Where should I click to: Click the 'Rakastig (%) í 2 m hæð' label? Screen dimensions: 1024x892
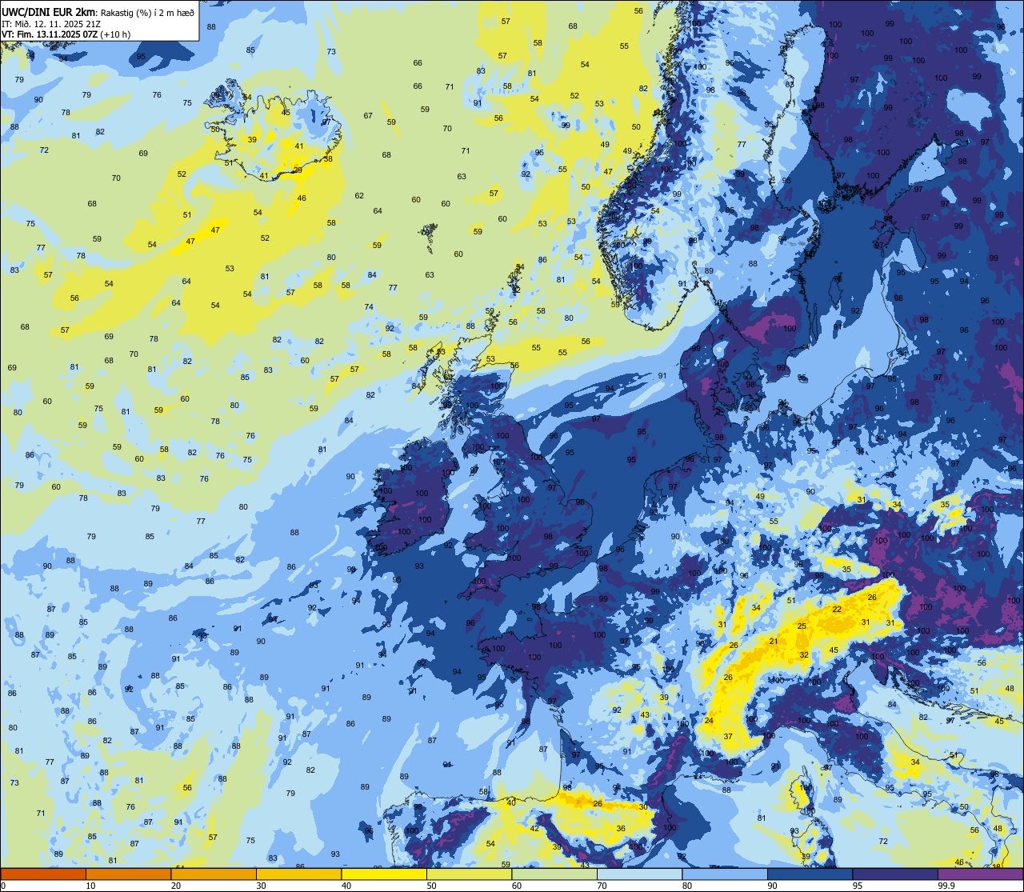click(147, 12)
